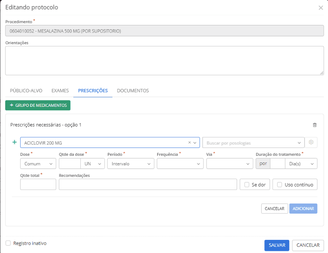Screen dimensions: 328x253
Task: Go to the DOCUMENTOS tab
Action: [x=133, y=91]
